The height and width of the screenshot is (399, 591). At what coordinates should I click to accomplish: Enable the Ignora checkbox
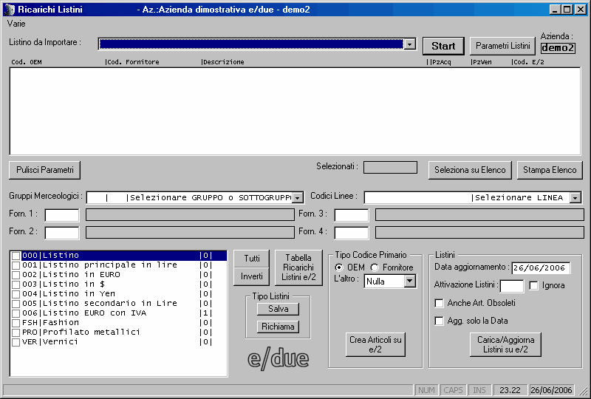point(534,286)
